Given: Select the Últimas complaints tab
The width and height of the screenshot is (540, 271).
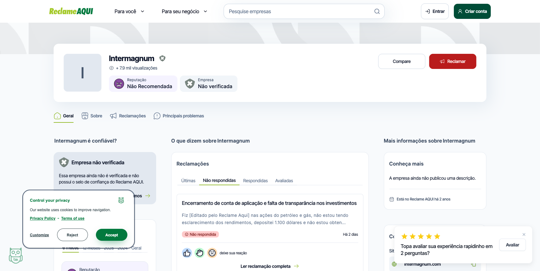Looking at the screenshot, I should coord(188,181).
